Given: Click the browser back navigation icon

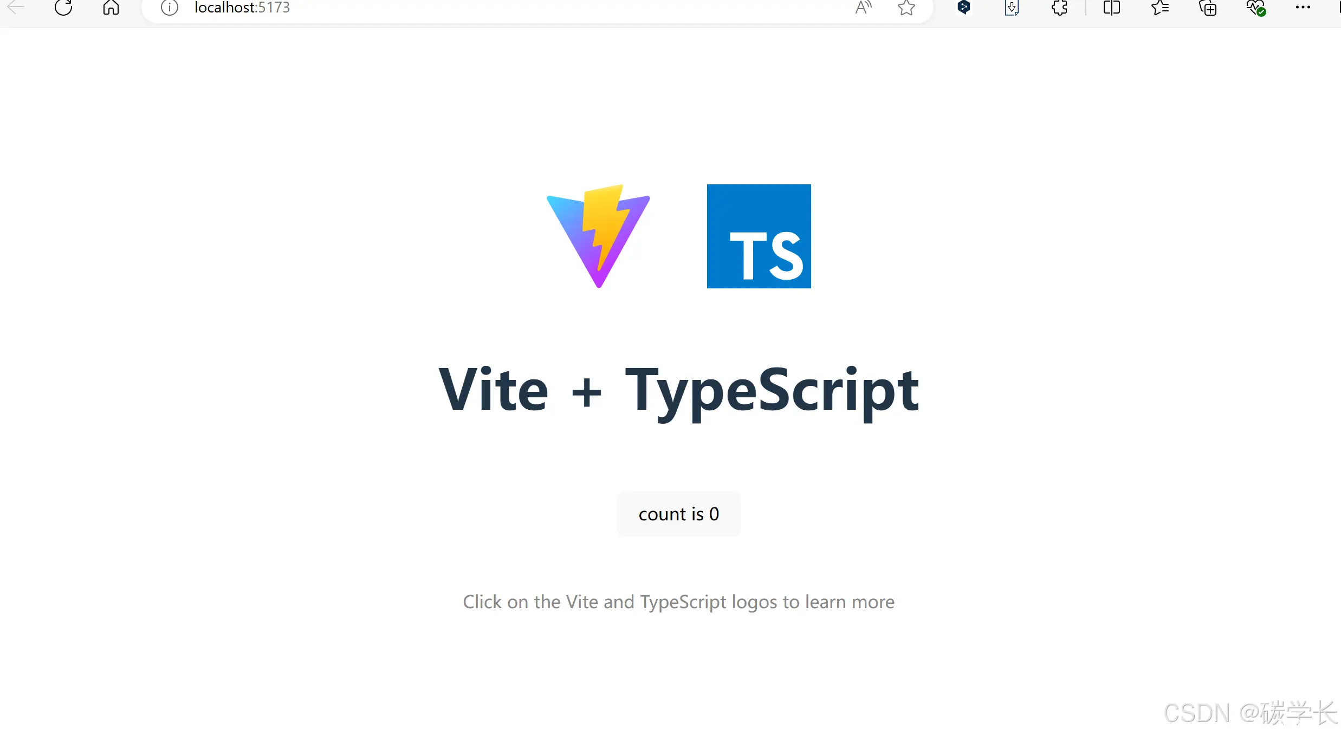Looking at the screenshot, I should point(19,8).
